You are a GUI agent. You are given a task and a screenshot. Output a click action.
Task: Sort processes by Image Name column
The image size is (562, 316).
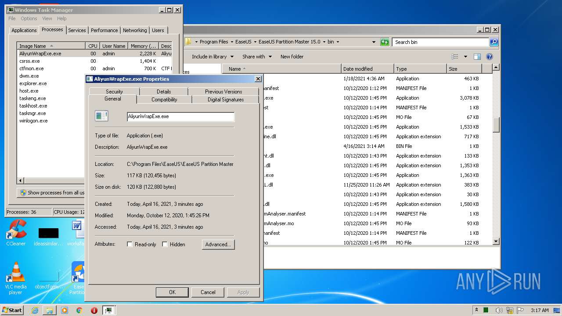(x=51, y=46)
